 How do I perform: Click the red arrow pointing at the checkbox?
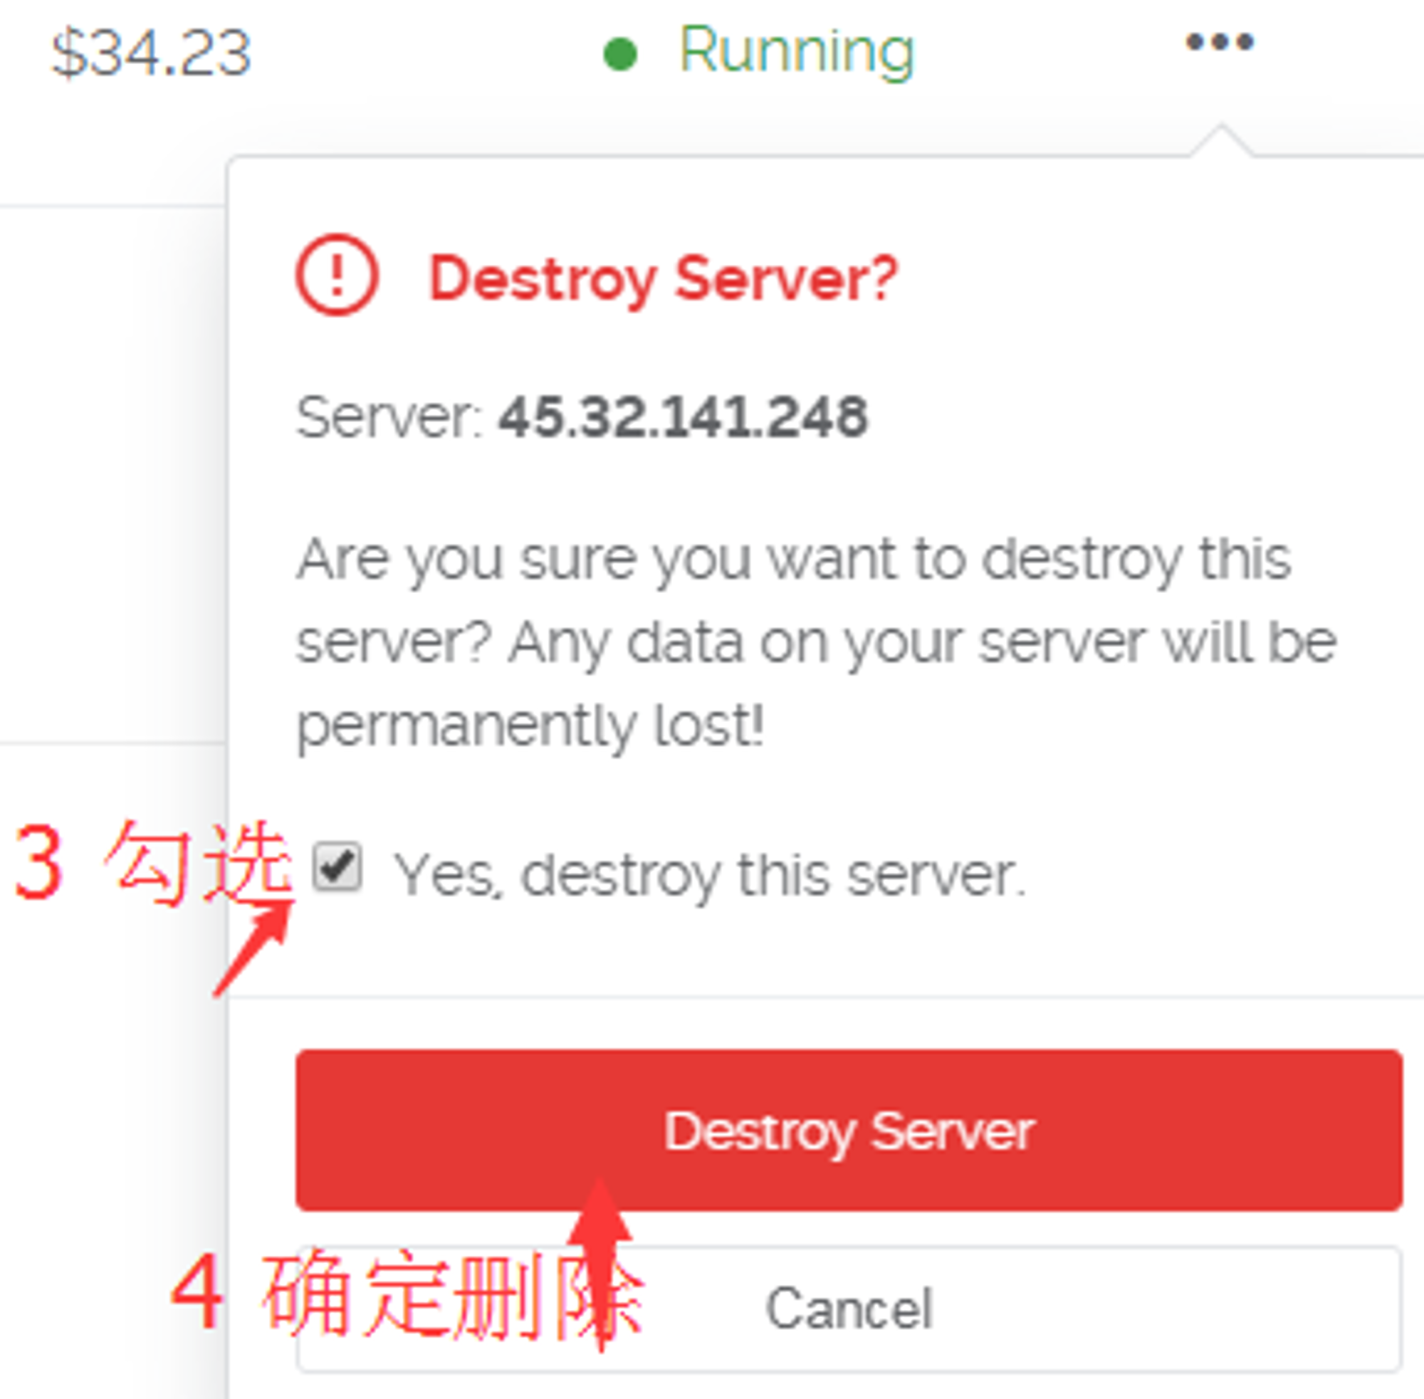tap(253, 948)
